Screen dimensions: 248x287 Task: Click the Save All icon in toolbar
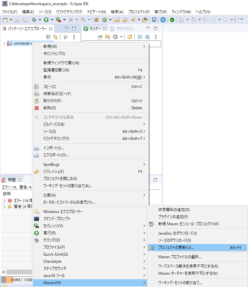click(25, 20)
